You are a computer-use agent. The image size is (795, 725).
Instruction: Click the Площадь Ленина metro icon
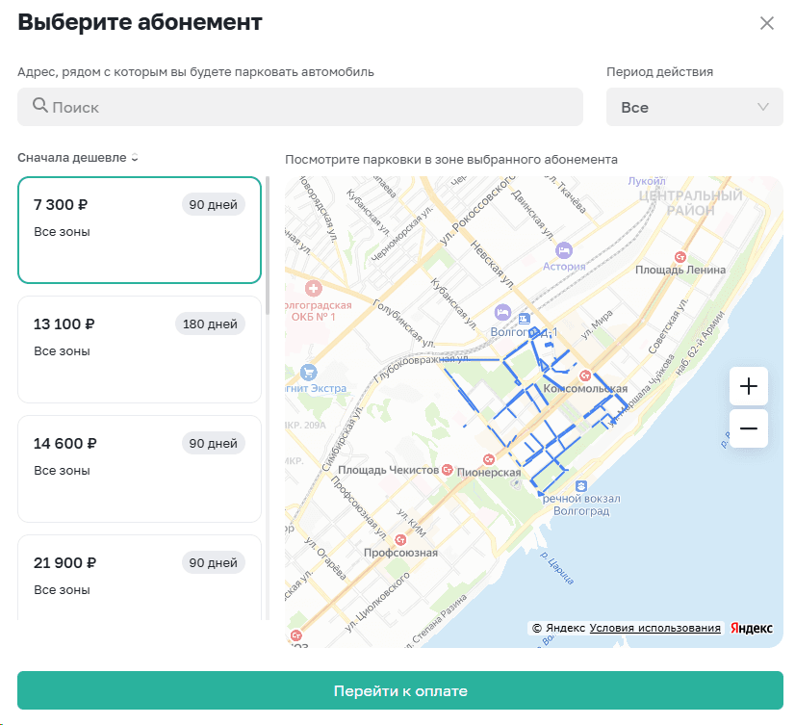[680, 256]
